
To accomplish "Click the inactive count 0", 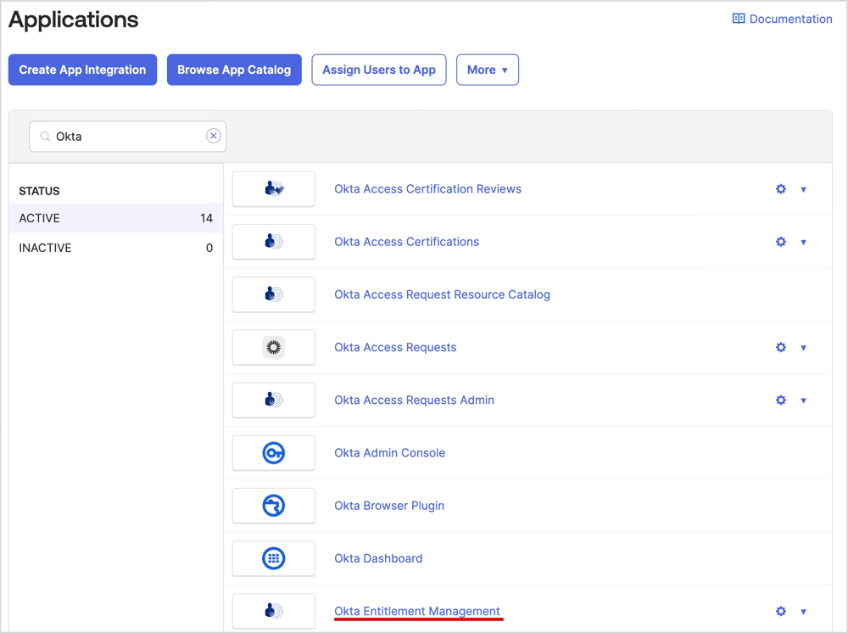I will pyautogui.click(x=209, y=248).
